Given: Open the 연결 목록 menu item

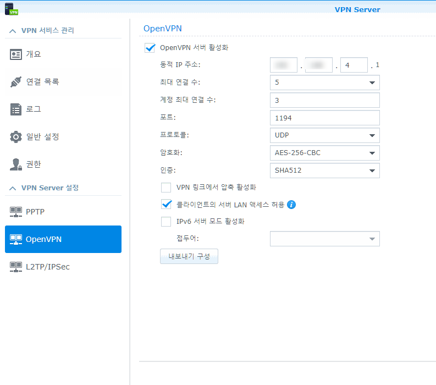Looking at the screenshot, I should click(63, 82).
